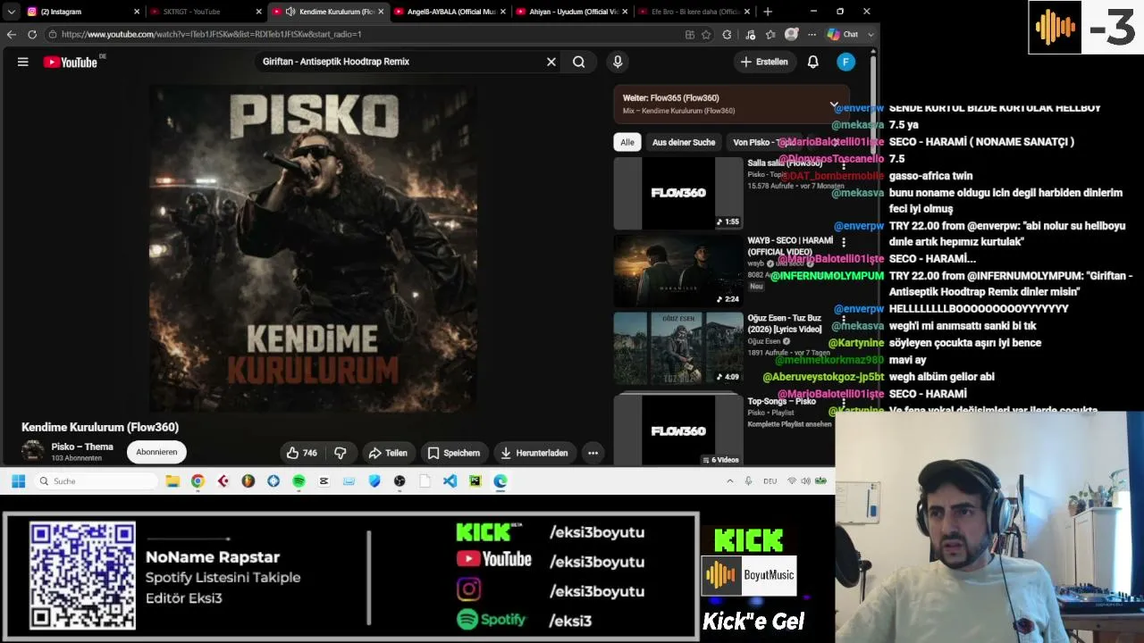Click the Kendime Kurulurum album art player
This screenshot has height=643, width=1144.
click(x=313, y=247)
